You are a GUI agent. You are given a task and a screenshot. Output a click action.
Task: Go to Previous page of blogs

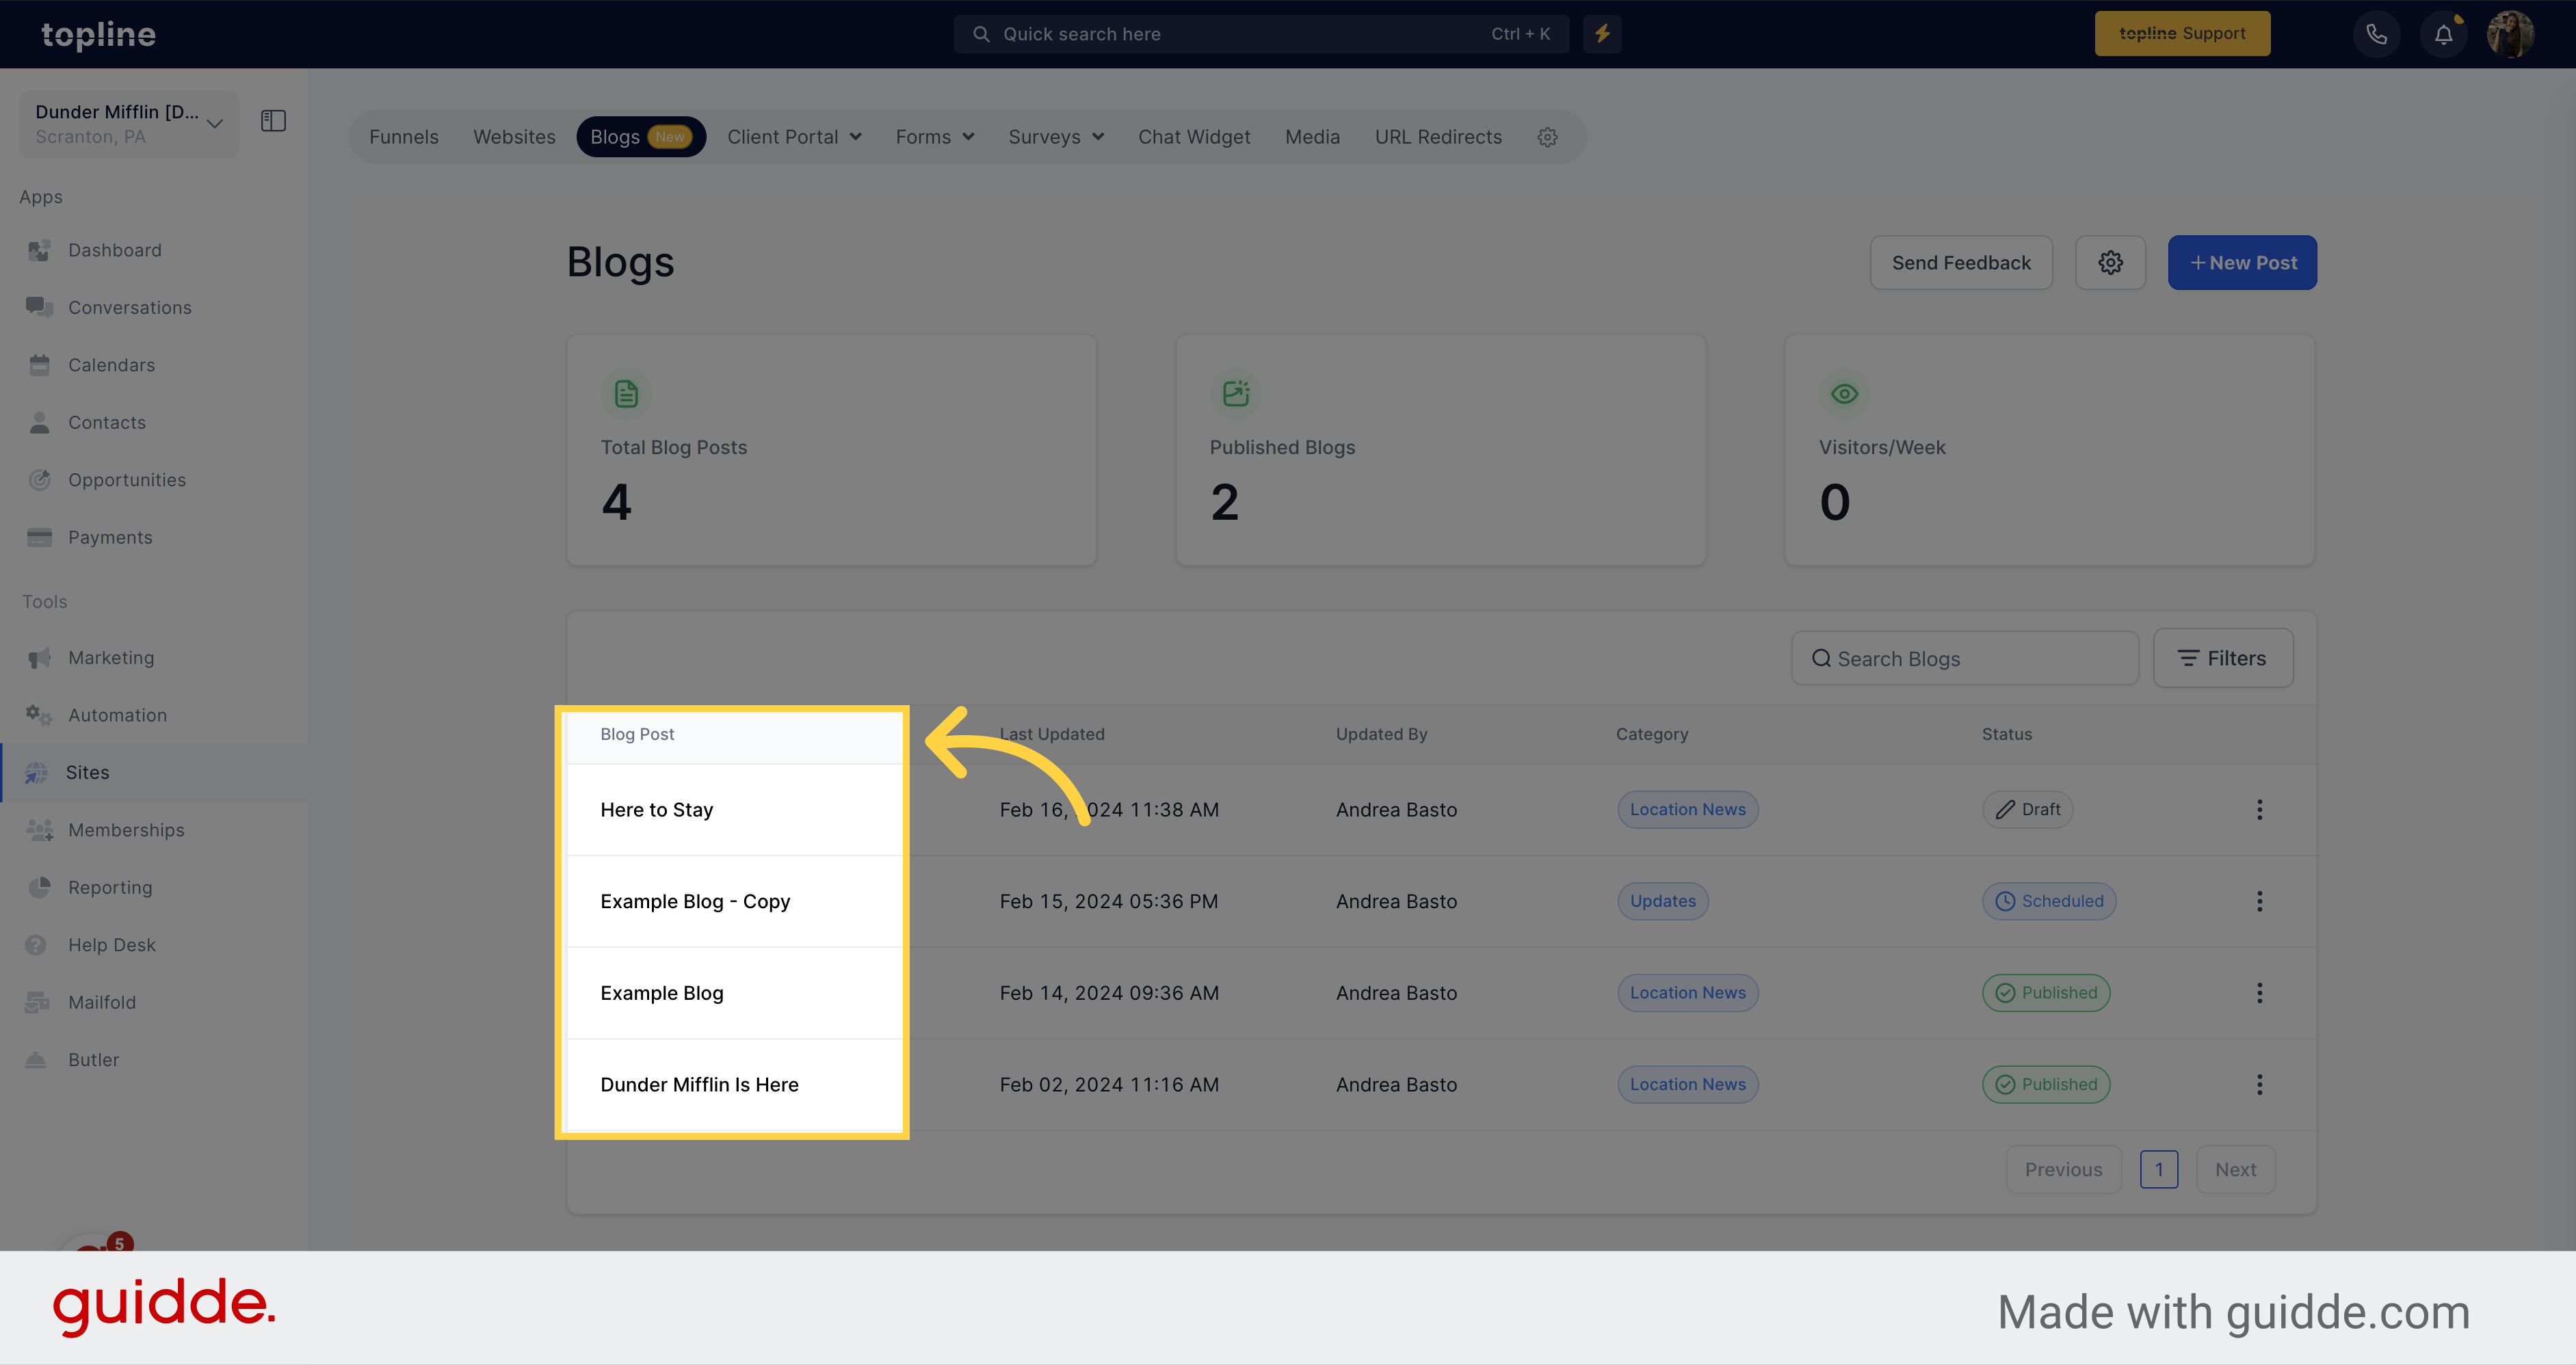[2063, 1169]
